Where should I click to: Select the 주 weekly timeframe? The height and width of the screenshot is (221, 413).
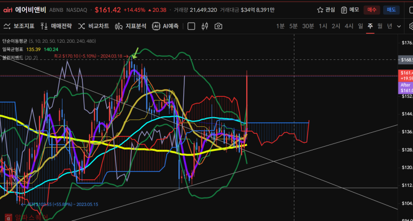370,26
